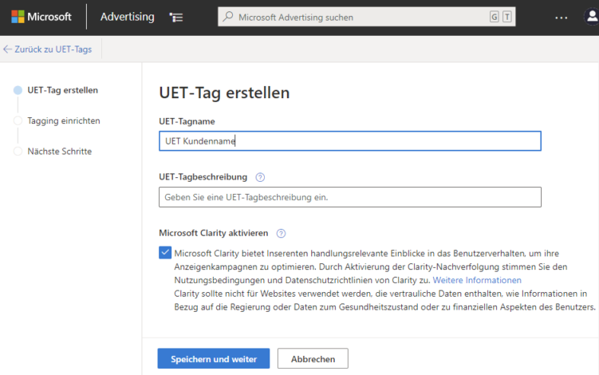Click the back arrow to UET-Tags
599x375 pixels.
point(7,49)
